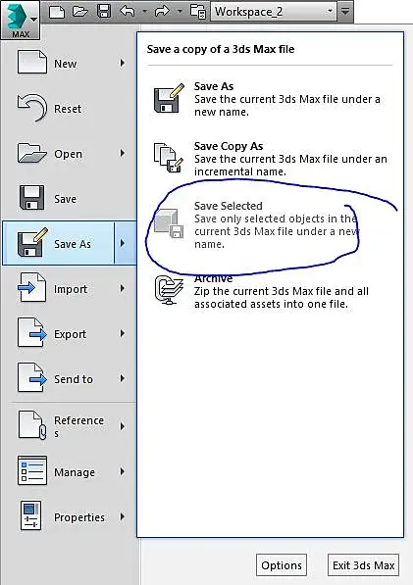
Task: Click the Save Copy As icon
Action: (x=169, y=158)
